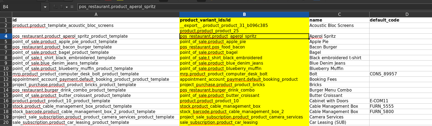Select cell 'sale_subscription.product_car_leasing'

(244, 122)
